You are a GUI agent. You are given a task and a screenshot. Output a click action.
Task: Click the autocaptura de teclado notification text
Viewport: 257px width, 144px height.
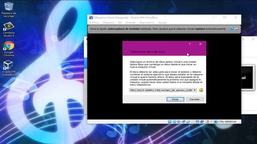click(x=158, y=29)
